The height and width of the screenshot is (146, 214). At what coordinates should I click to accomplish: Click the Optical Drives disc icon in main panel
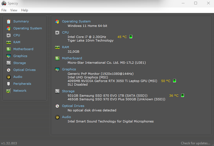pos(57,106)
